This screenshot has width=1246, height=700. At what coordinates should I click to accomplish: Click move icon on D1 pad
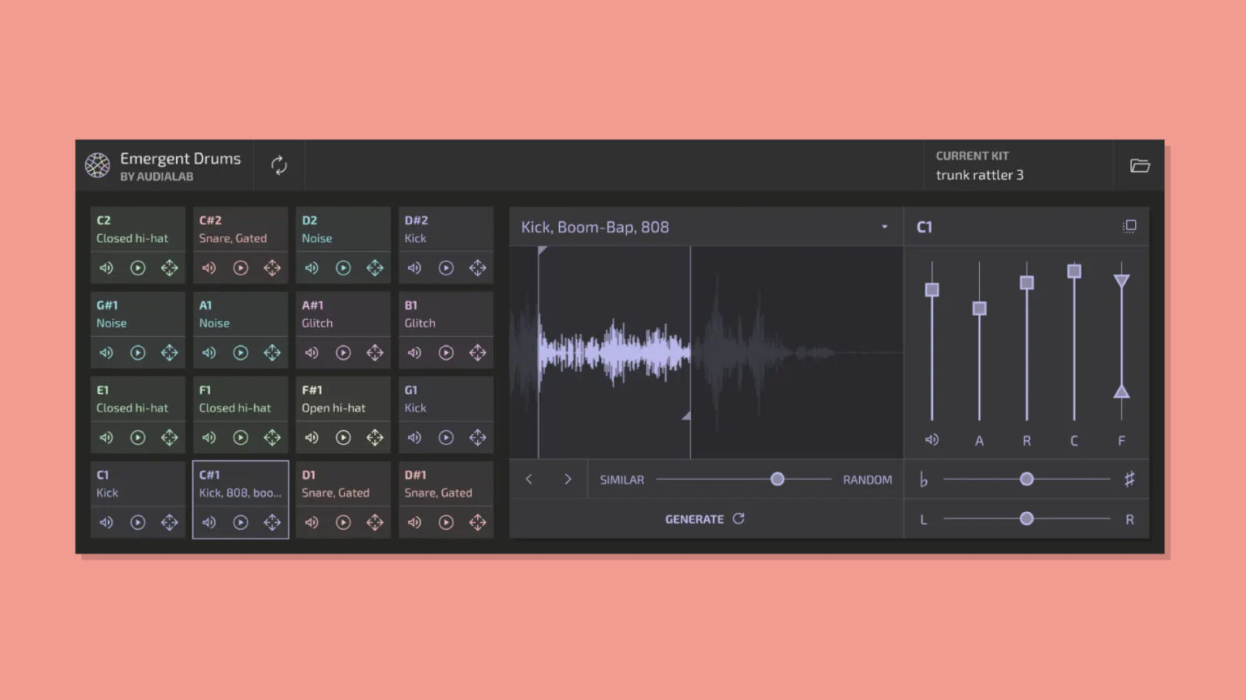tap(375, 523)
